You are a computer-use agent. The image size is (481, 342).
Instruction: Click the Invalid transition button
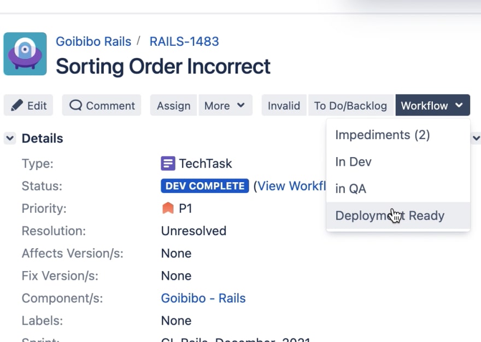pyautogui.click(x=284, y=105)
